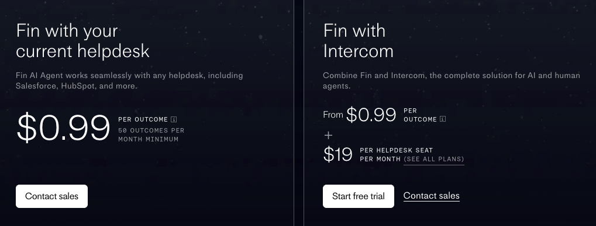Image resolution: width=596 pixels, height=226 pixels.
Task: Click the 'PER OUTCOME' label in the helpdesk card
Action: click(143, 119)
